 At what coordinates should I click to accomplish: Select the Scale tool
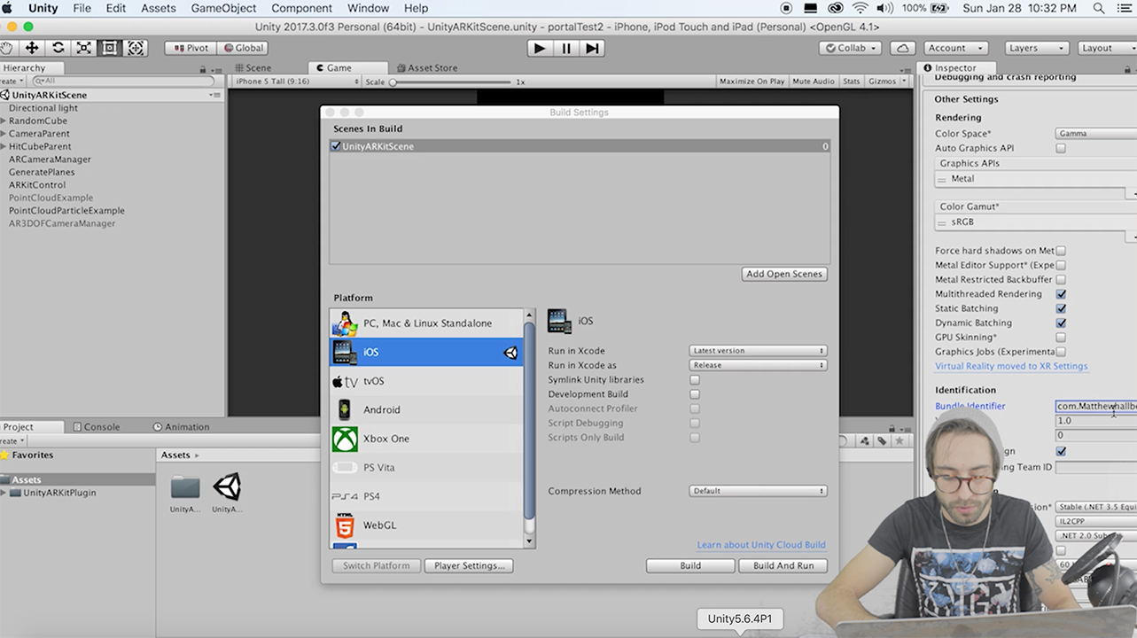83,48
